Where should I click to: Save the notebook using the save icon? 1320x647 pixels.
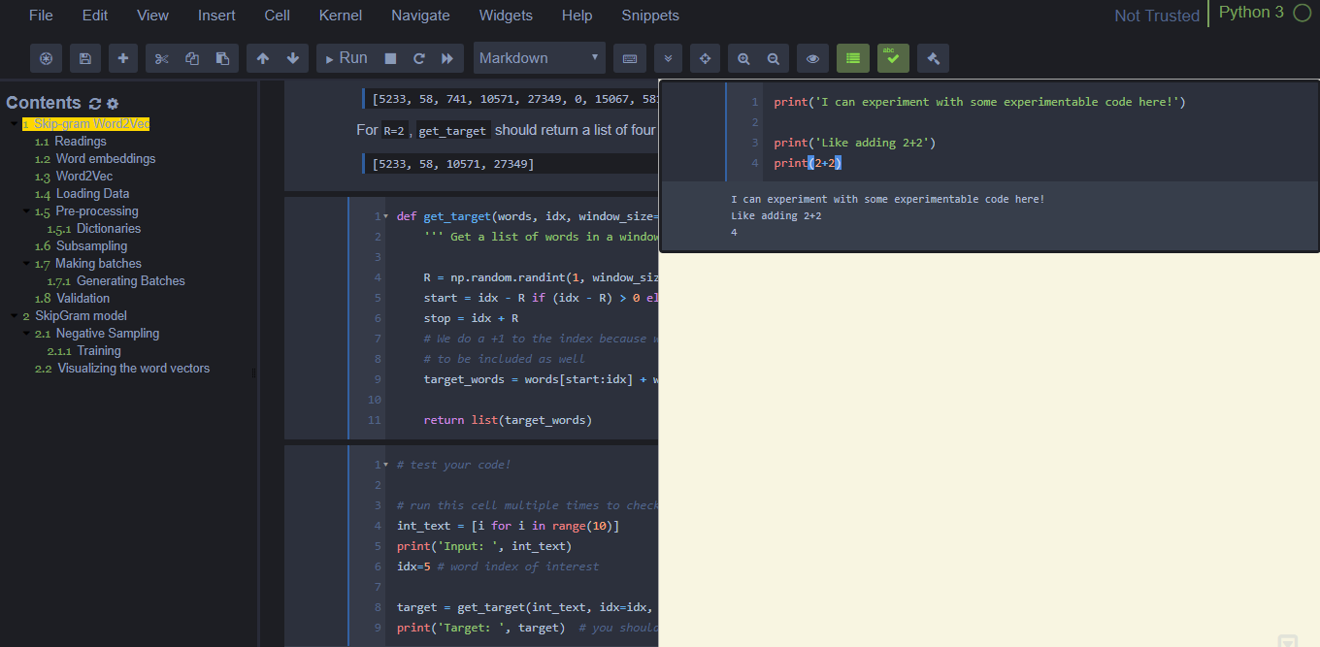coord(84,58)
